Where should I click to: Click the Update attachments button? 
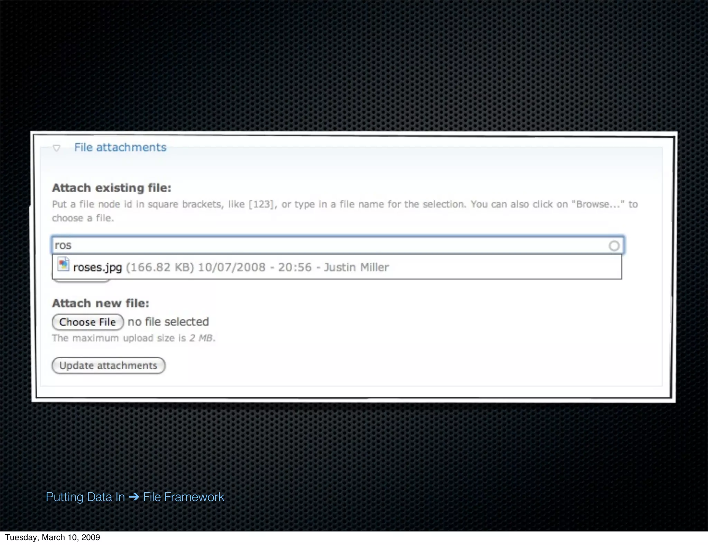tap(109, 366)
